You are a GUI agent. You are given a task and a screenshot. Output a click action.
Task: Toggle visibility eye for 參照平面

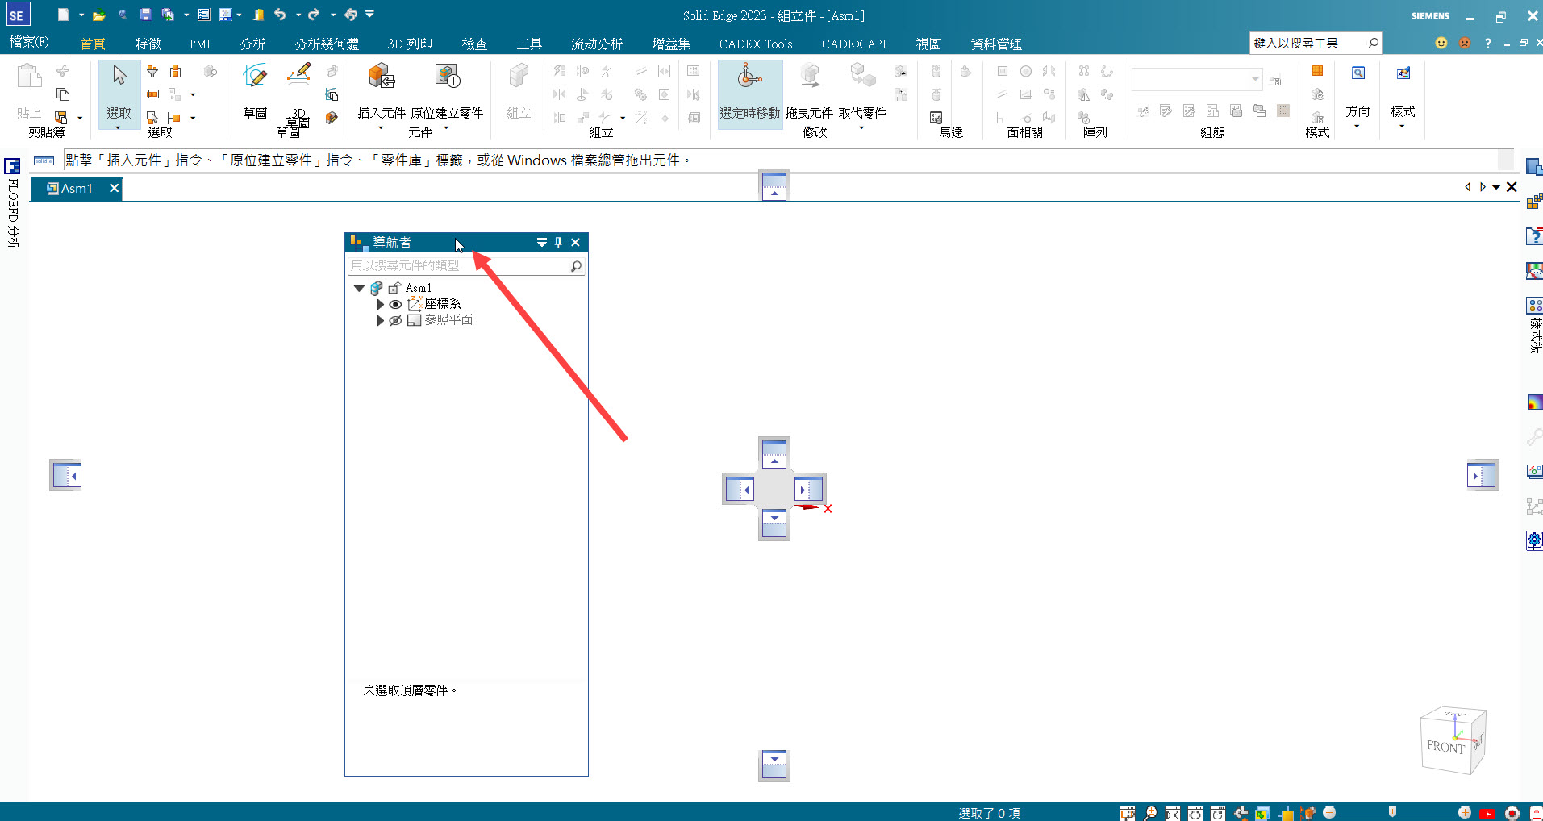(x=395, y=320)
